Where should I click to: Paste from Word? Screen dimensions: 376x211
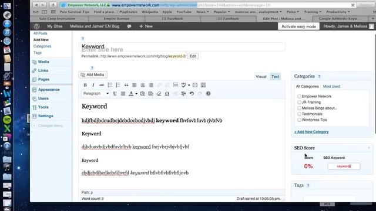[150, 94]
